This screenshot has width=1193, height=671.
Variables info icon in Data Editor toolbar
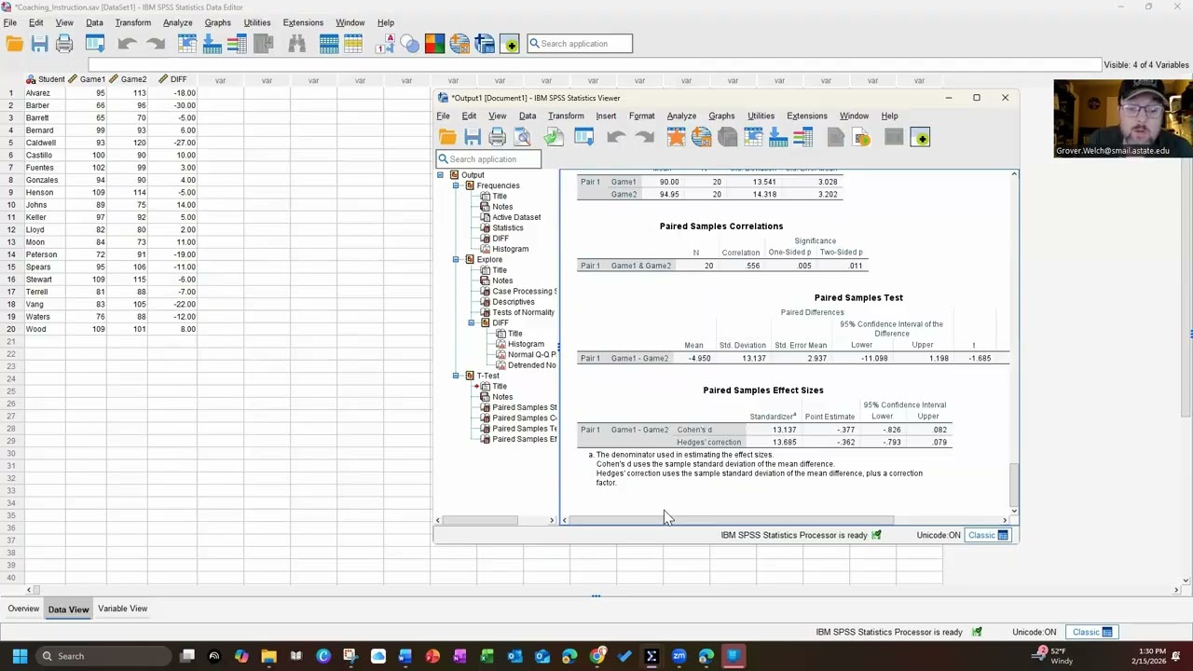pyautogui.click(x=237, y=44)
